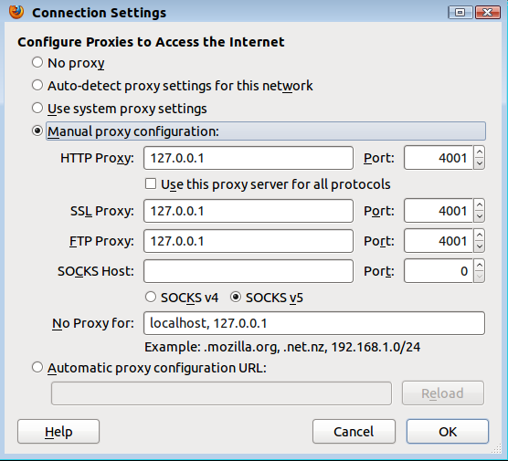Increase the HTTP Proxy port with up arrow
This screenshot has height=461, width=508.
click(x=480, y=152)
